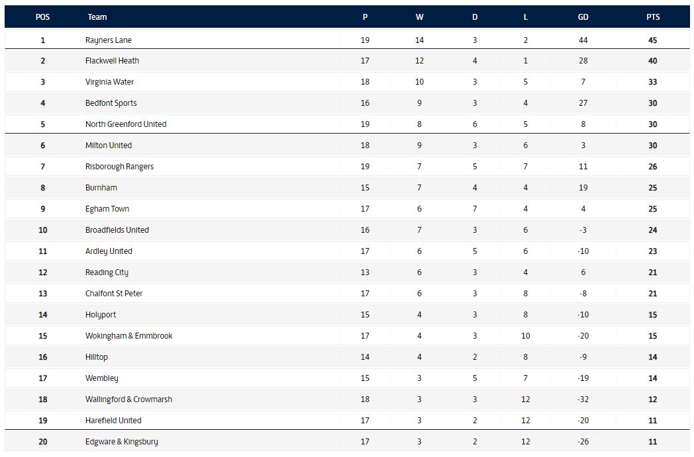Select Reading City in the standings

pyautogui.click(x=107, y=272)
